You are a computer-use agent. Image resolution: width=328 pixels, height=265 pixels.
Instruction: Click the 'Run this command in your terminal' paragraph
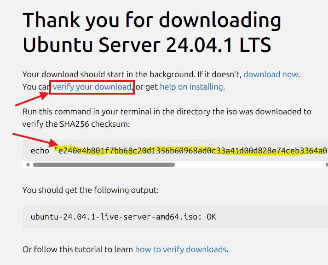(x=167, y=118)
